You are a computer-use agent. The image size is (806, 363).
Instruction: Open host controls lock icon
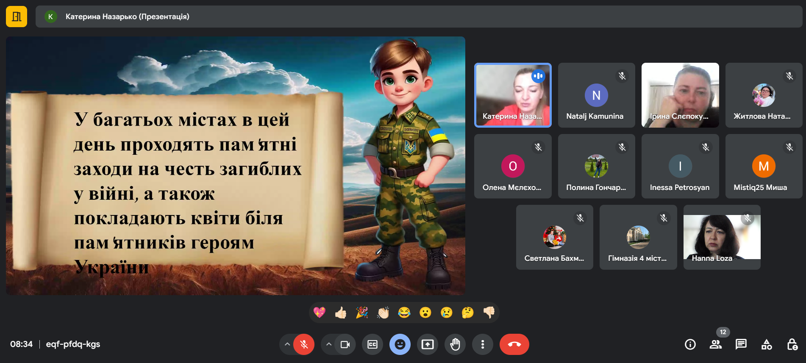tap(792, 344)
